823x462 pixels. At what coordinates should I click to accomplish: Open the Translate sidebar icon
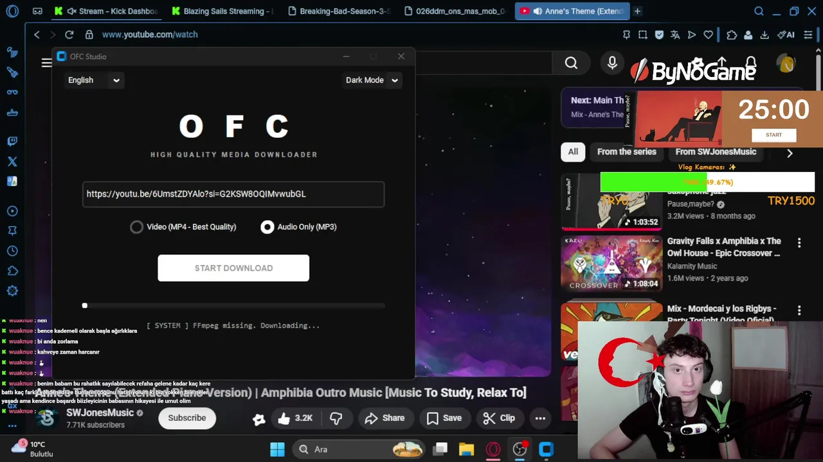click(12, 182)
